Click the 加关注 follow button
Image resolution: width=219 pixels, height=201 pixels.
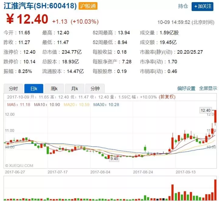coord(202,6)
